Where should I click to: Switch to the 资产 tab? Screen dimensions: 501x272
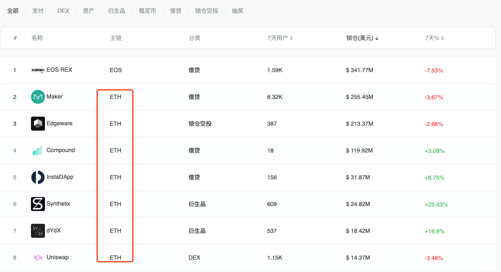point(89,11)
